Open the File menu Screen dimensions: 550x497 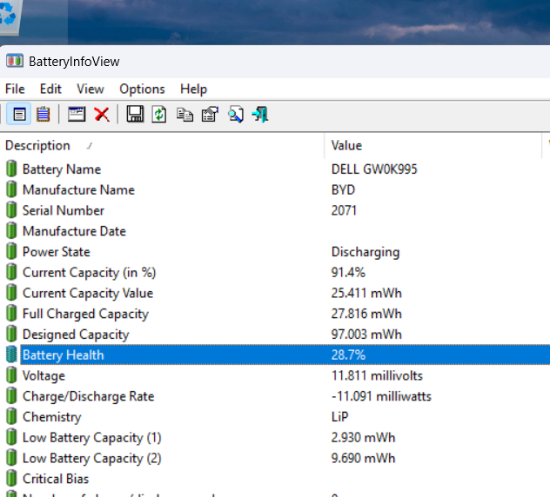pyautogui.click(x=15, y=89)
